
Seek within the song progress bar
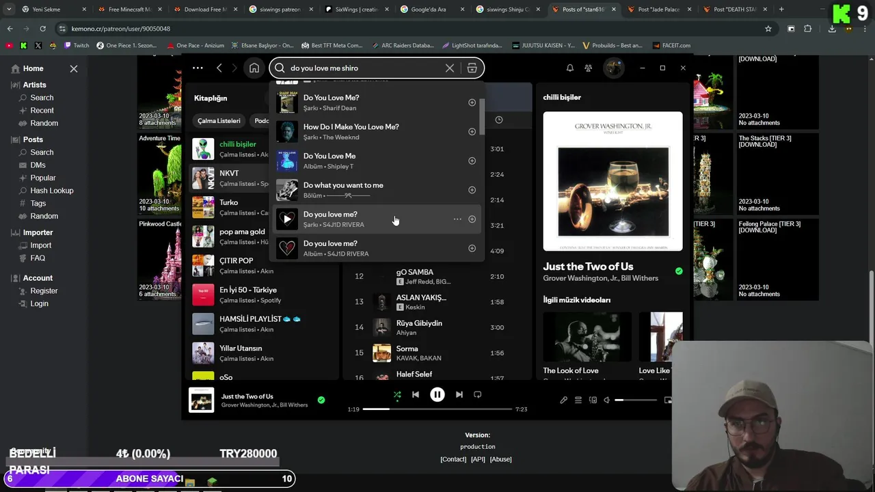pos(437,409)
